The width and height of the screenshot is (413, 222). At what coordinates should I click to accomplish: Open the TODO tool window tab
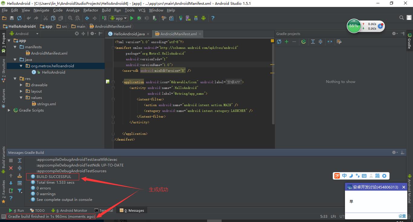(x=37, y=211)
